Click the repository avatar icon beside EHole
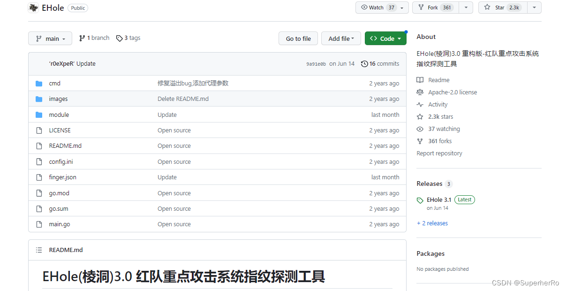Viewport: 566px width, 291px height. pos(33,8)
